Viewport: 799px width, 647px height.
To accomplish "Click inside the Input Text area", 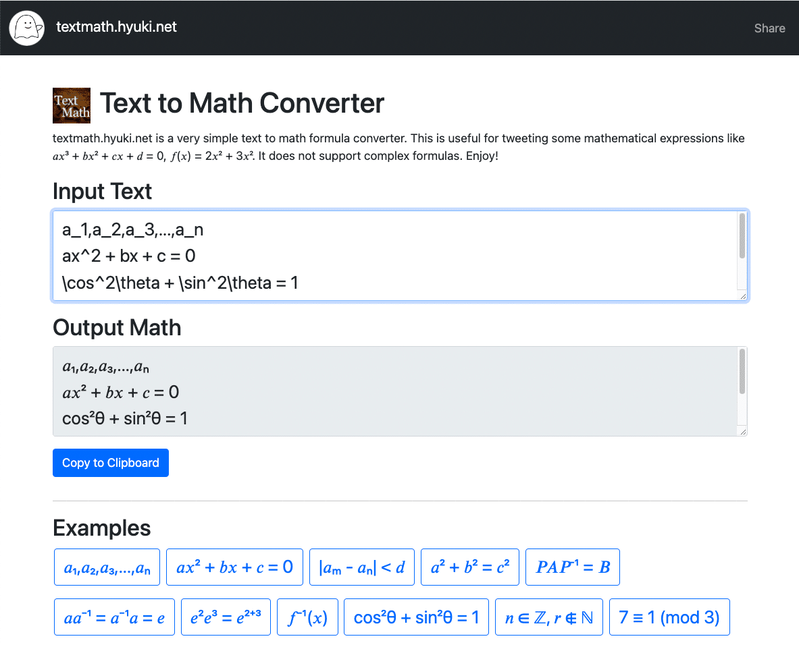I will click(x=392, y=256).
